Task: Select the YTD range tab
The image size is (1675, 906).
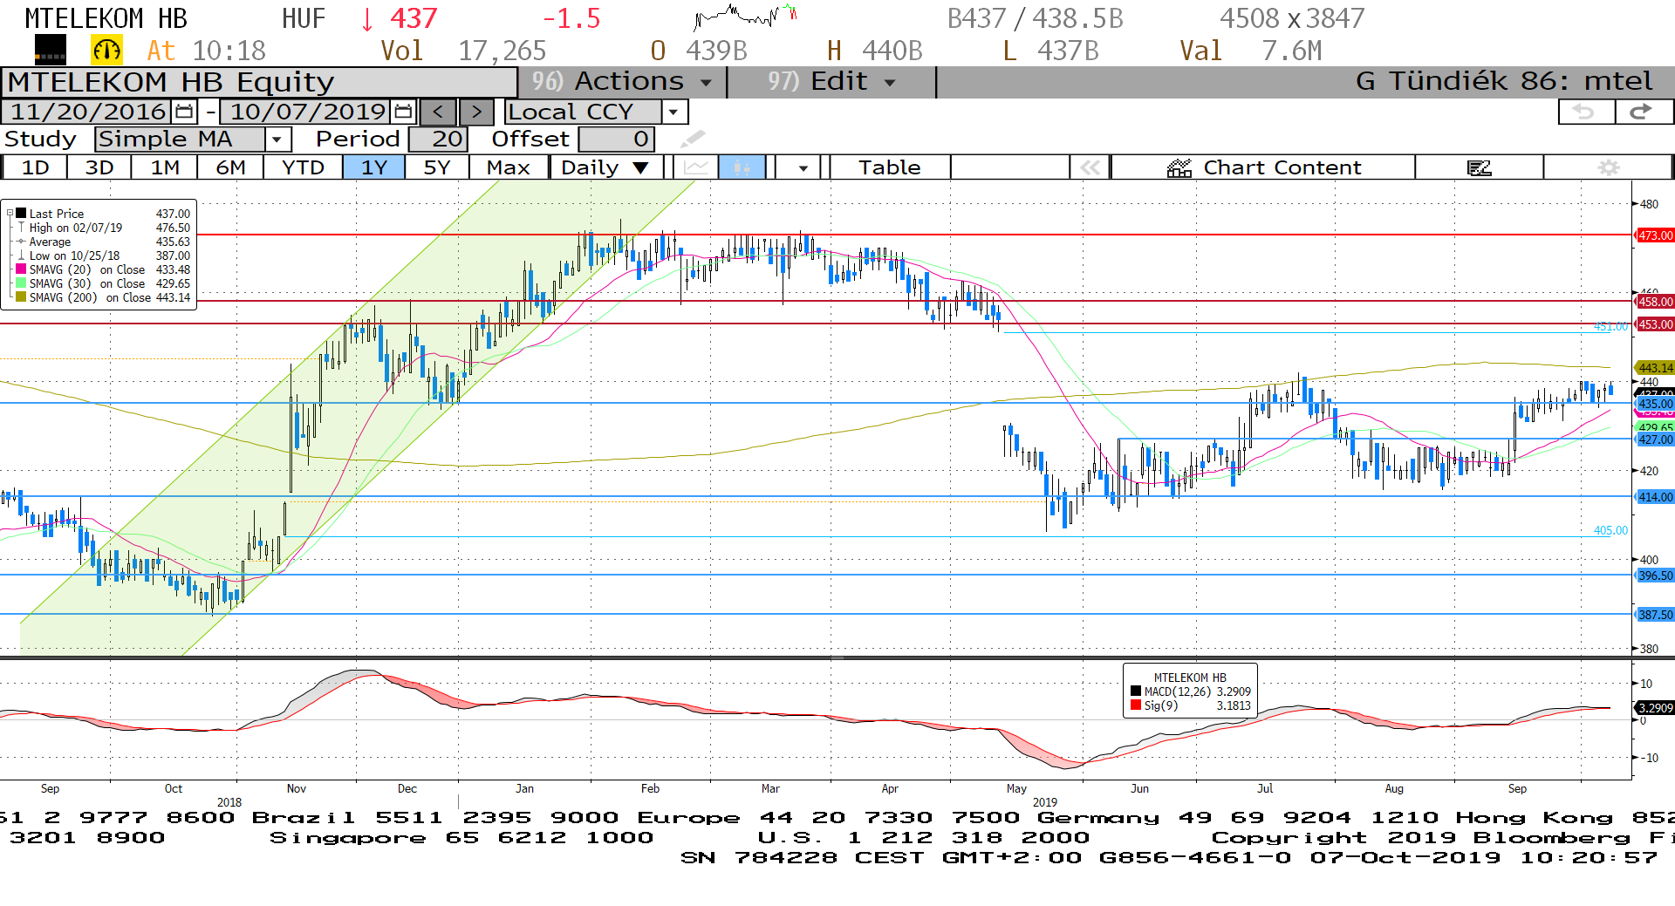Action: (x=304, y=167)
